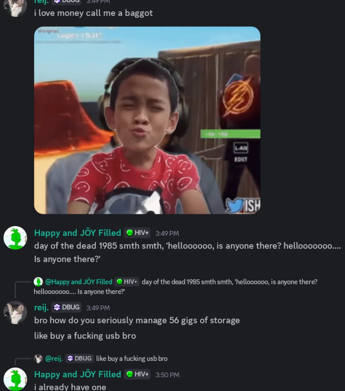Open Happy and JÖY Filled username at 3:49 PM
The height and width of the screenshot is (391, 345).
click(77, 233)
